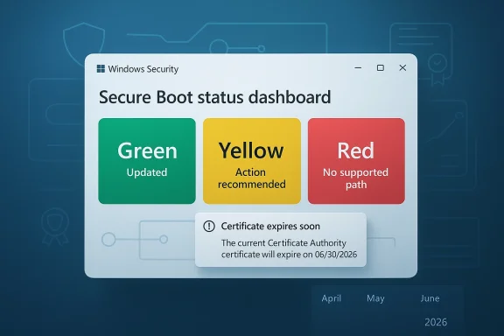Select the Yellow Action recommended tile
This screenshot has height=336, width=504.
point(252,161)
